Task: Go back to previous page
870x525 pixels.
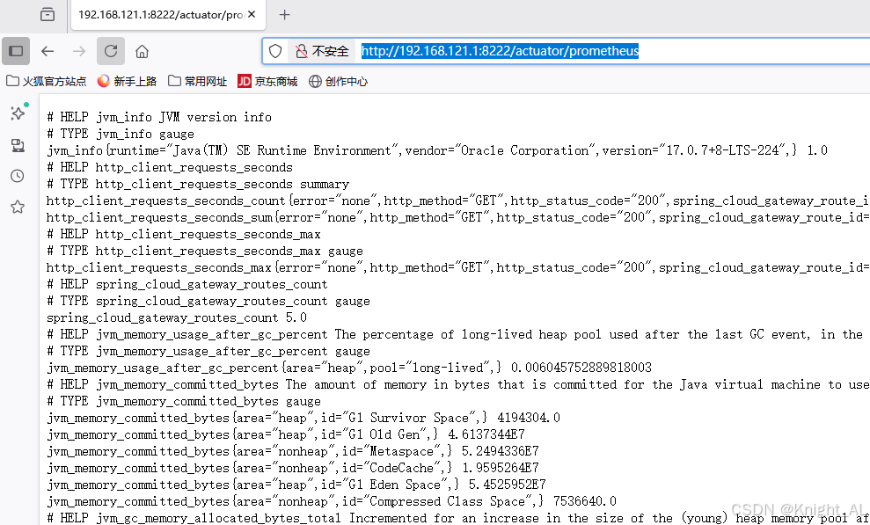Action: 48,52
